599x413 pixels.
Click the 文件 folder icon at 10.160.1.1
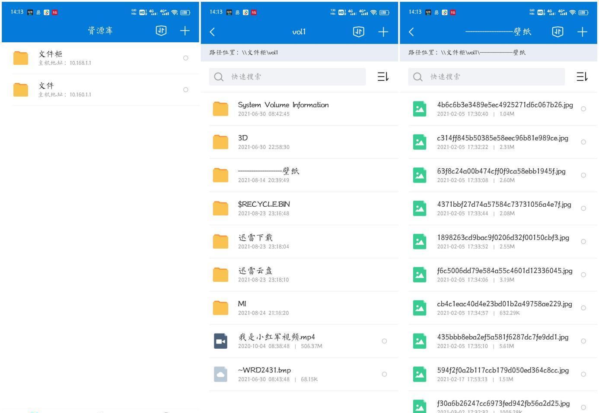21,89
